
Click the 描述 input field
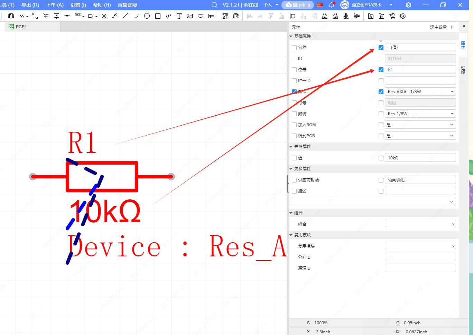point(420,191)
